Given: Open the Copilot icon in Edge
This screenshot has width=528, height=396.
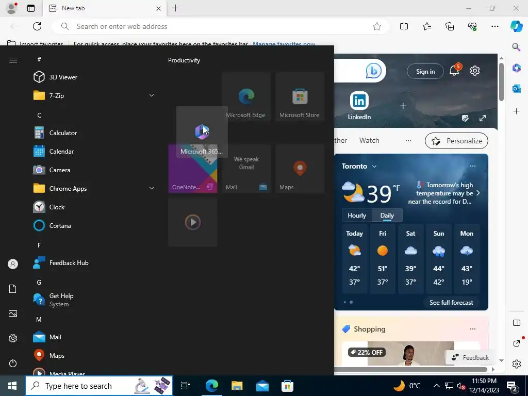Looking at the screenshot, I should click(x=516, y=26).
